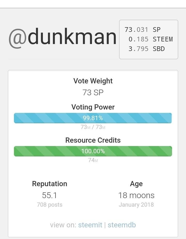
Task: Click the 73 SP vote weight value
Action: click(93, 92)
